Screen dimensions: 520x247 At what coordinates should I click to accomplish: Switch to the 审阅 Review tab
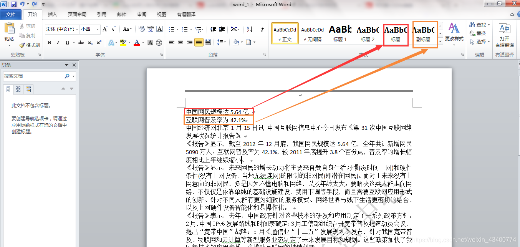tap(142, 15)
